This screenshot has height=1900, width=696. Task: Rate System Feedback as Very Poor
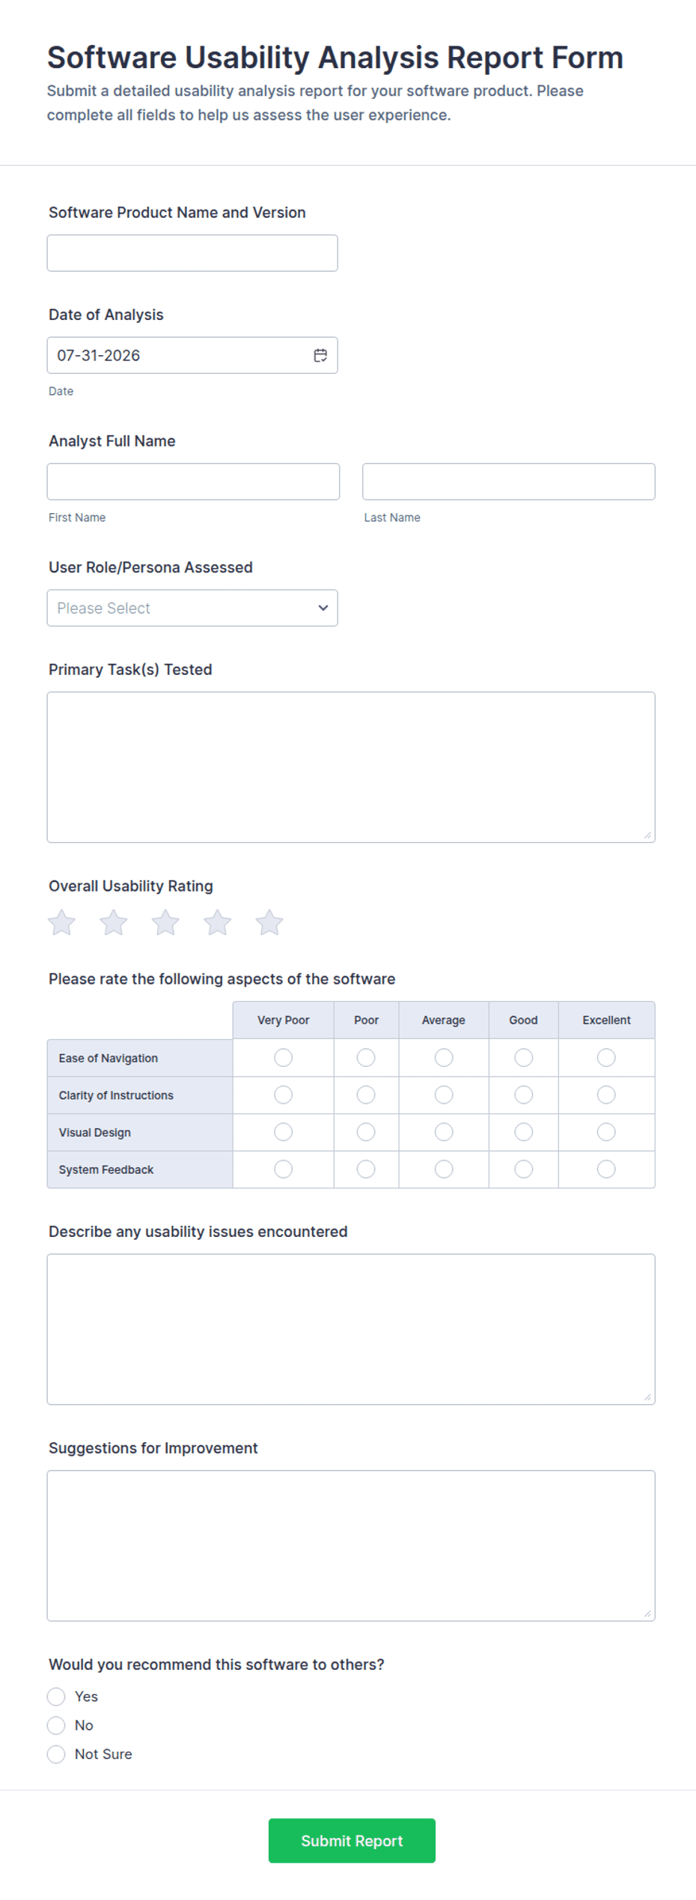284,1169
